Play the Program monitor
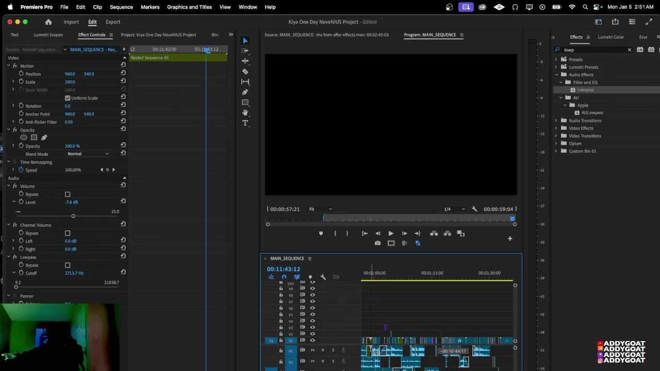This screenshot has height=371, width=660. (x=391, y=233)
